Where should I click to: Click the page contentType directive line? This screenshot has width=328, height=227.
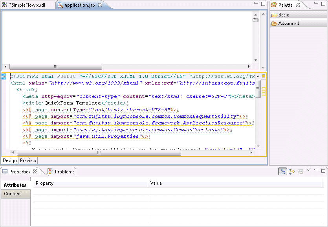pyautogui.click(x=99, y=110)
